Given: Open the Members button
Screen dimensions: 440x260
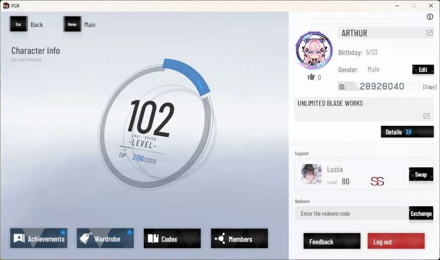Looking at the screenshot, I should click(239, 238).
